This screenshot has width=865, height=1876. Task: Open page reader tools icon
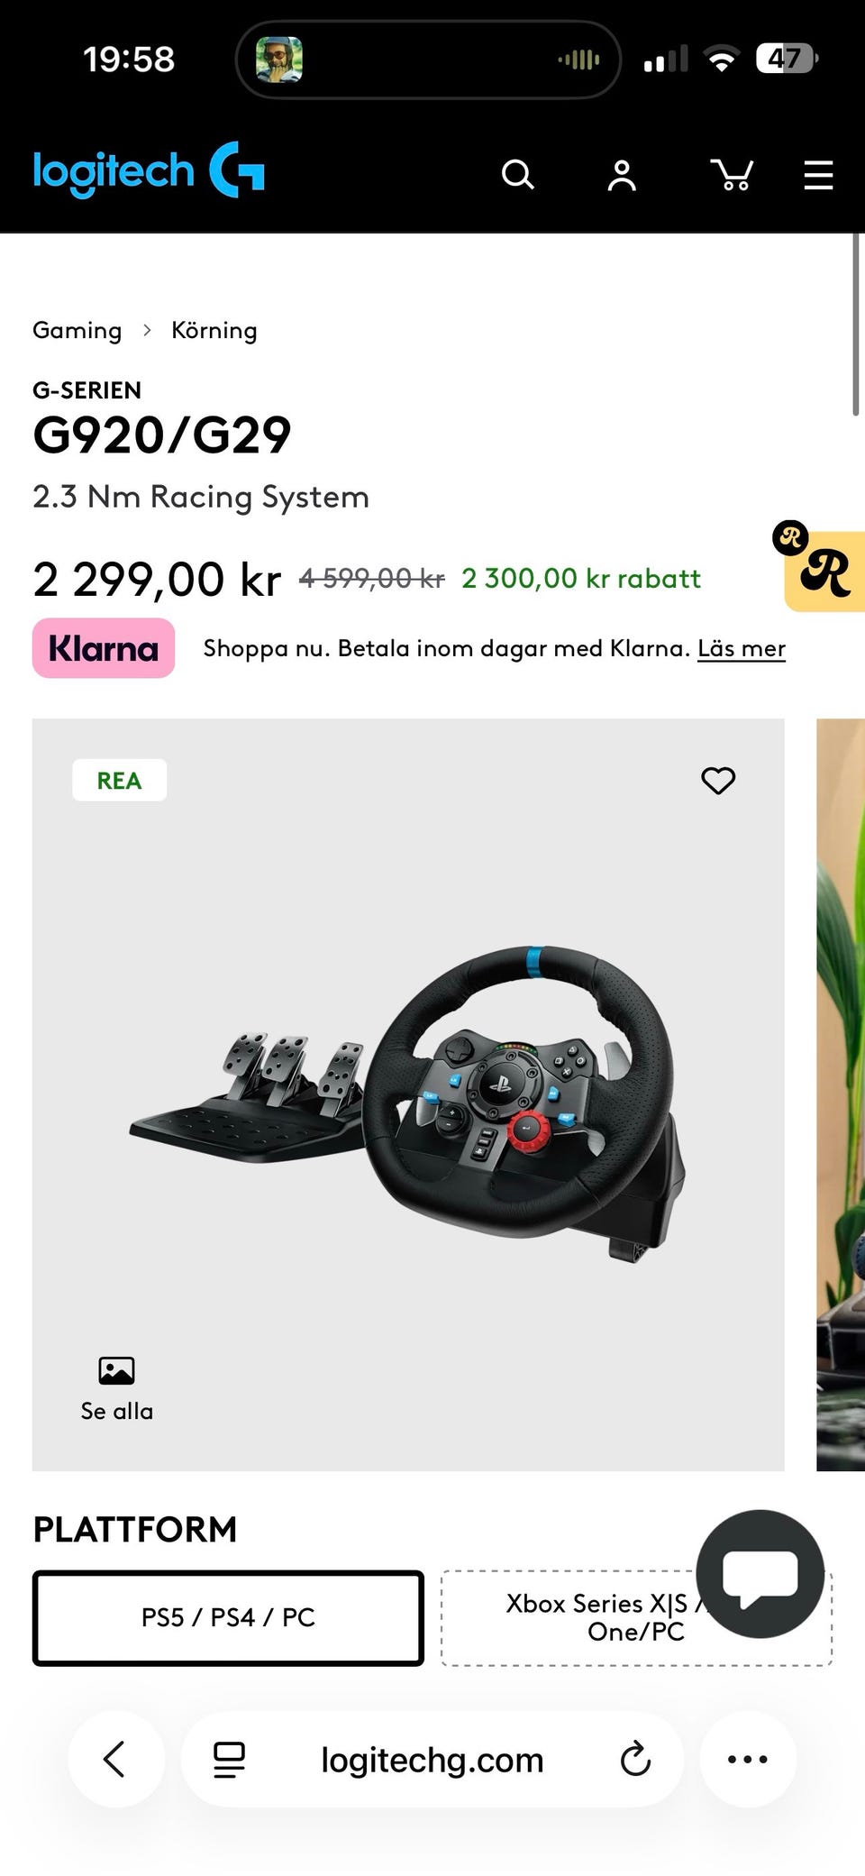click(x=229, y=1759)
